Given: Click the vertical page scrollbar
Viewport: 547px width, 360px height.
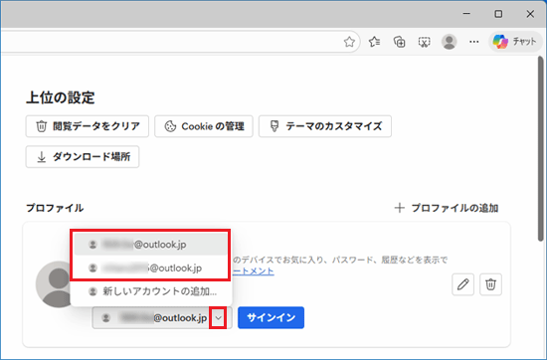Looking at the screenshot, I should coord(541,148).
